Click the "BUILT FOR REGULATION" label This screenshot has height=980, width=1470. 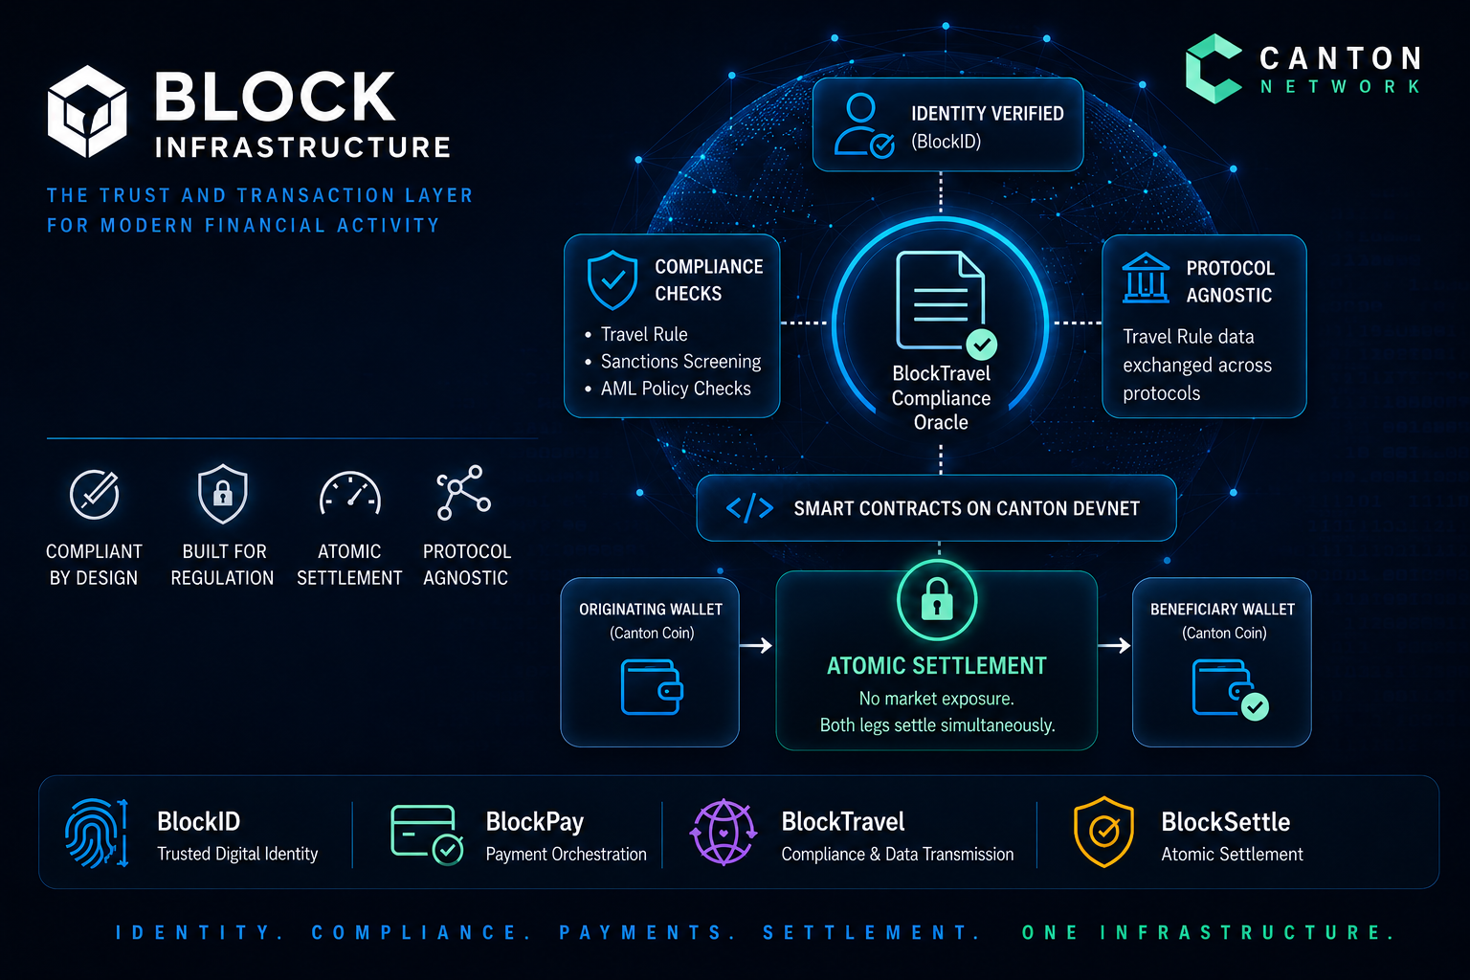coord(222,565)
